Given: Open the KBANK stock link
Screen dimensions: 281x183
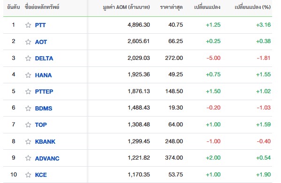Looking at the screenshot, I should (45, 141).
